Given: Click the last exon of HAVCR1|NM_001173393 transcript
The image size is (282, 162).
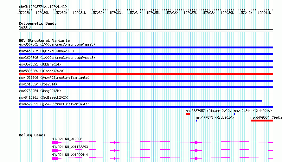Looking at the screenshot, I should click(196, 151).
